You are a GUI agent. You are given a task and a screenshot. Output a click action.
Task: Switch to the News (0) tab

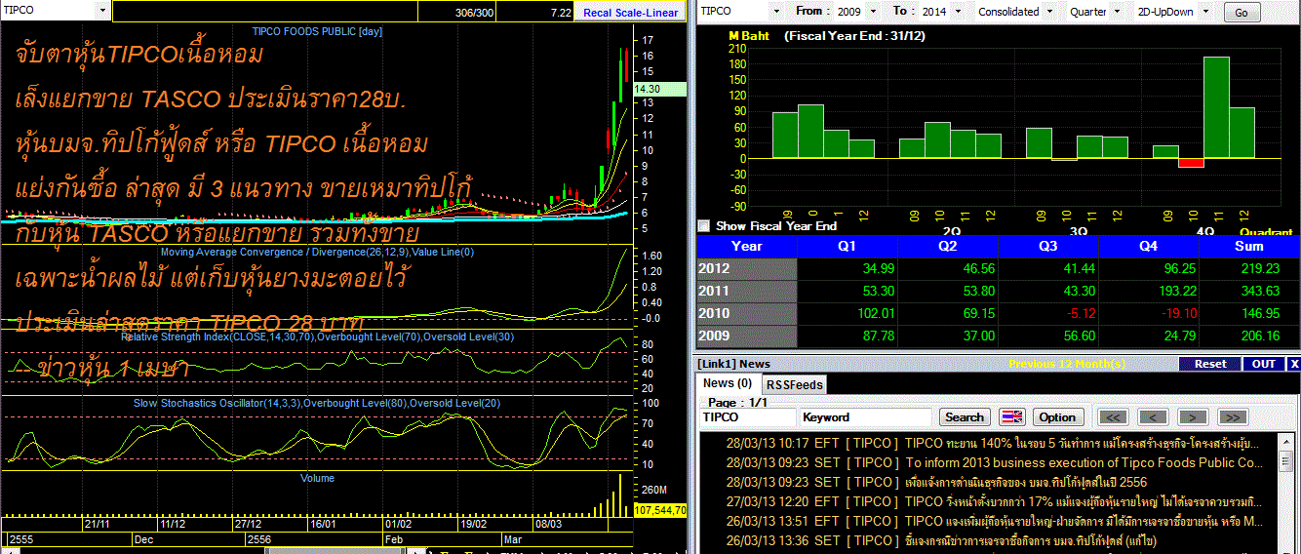pos(728,383)
